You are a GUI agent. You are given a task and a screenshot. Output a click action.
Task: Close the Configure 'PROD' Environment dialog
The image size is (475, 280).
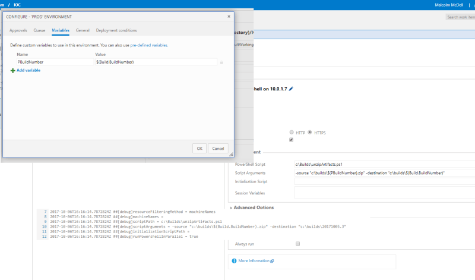[x=229, y=17]
